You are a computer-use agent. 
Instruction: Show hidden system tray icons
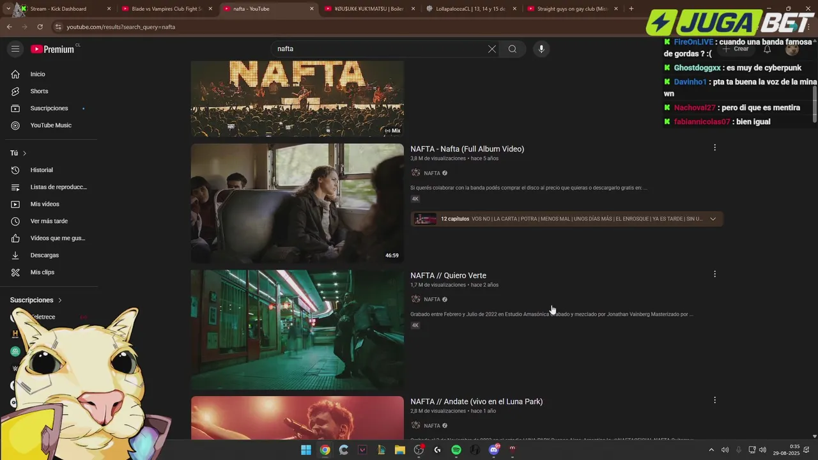711,450
